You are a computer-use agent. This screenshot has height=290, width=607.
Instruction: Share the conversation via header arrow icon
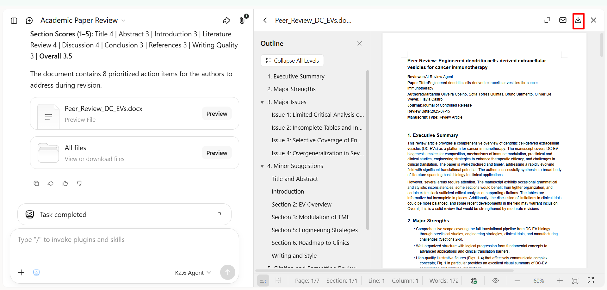click(226, 21)
